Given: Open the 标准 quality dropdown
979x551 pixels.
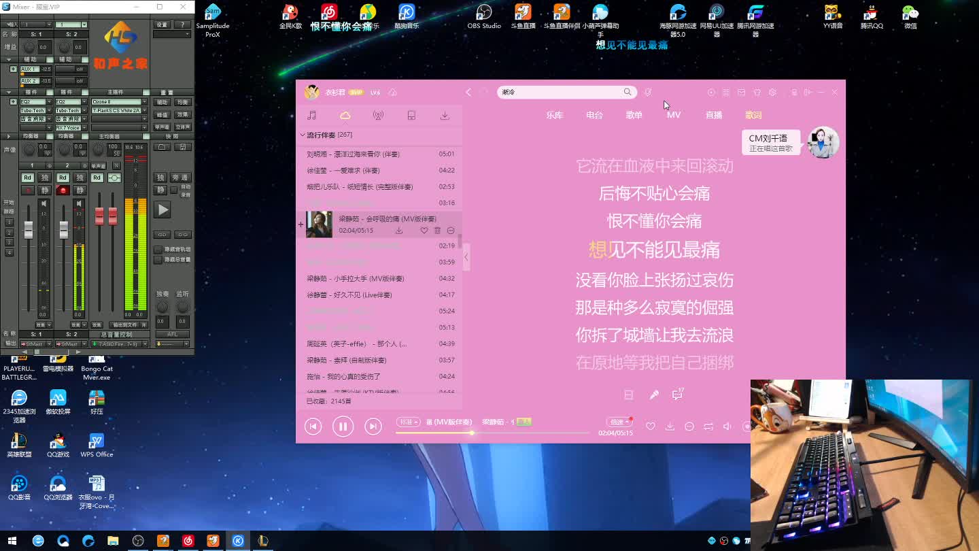Looking at the screenshot, I should (409, 422).
